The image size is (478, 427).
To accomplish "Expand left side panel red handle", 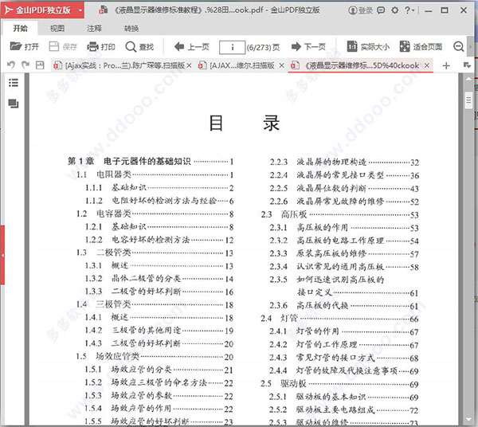I will [x=2, y=255].
